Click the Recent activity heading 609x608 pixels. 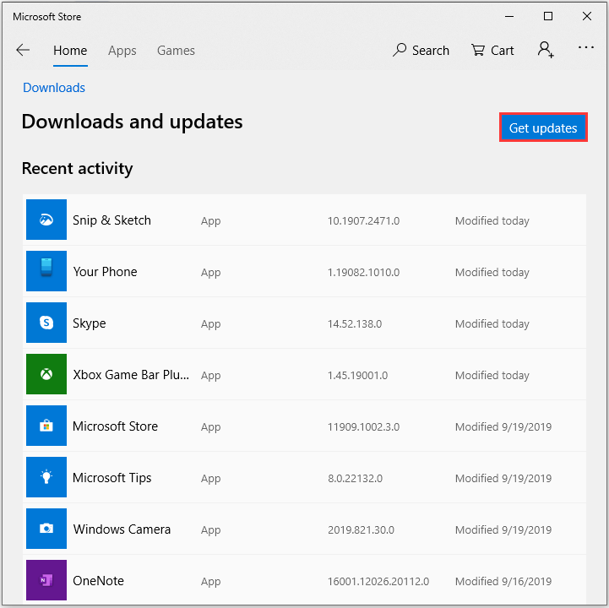tap(78, 169)
